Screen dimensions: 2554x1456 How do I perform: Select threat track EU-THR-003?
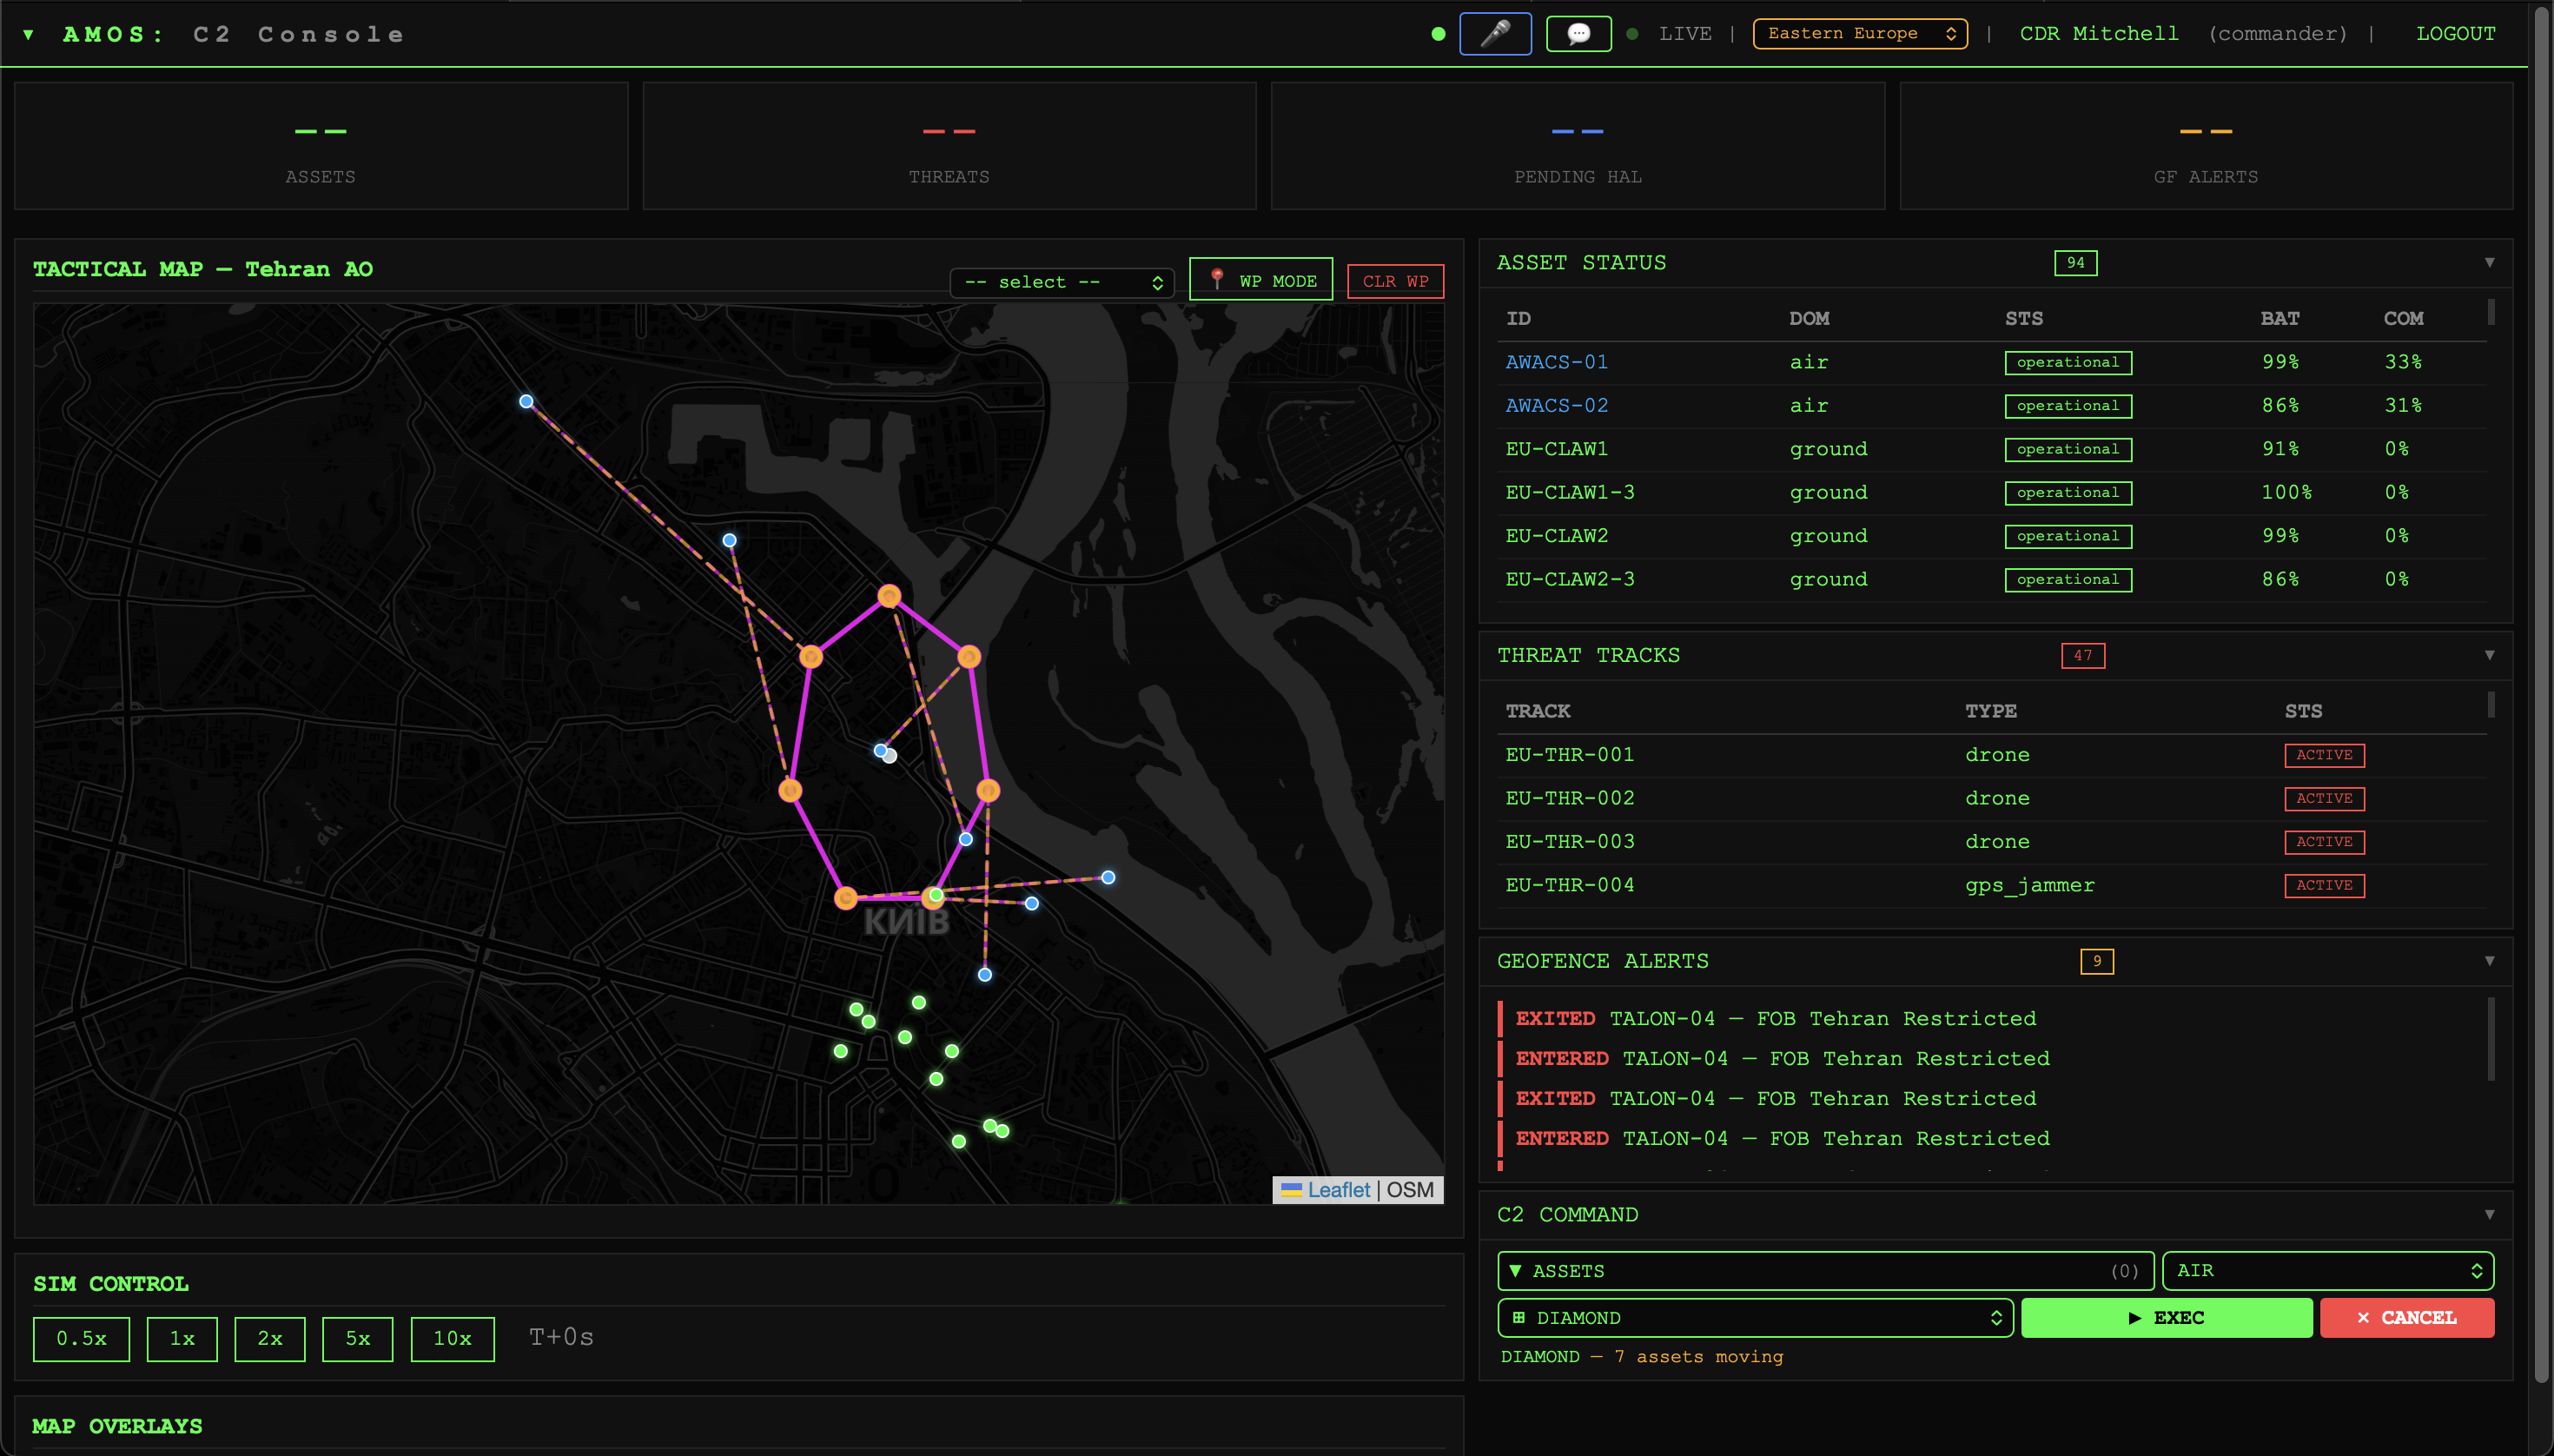[1570, 843]
